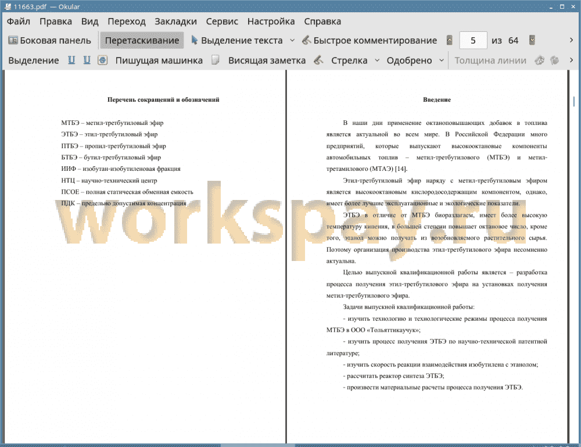
Task: Open the Правка menu
Action: pos(56,22)
